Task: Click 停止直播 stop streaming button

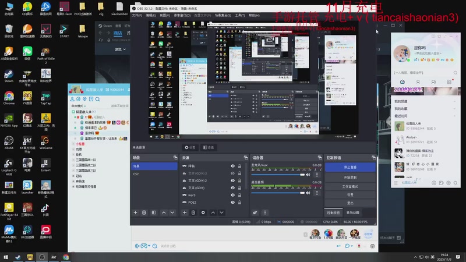Action: pos(350,167)
